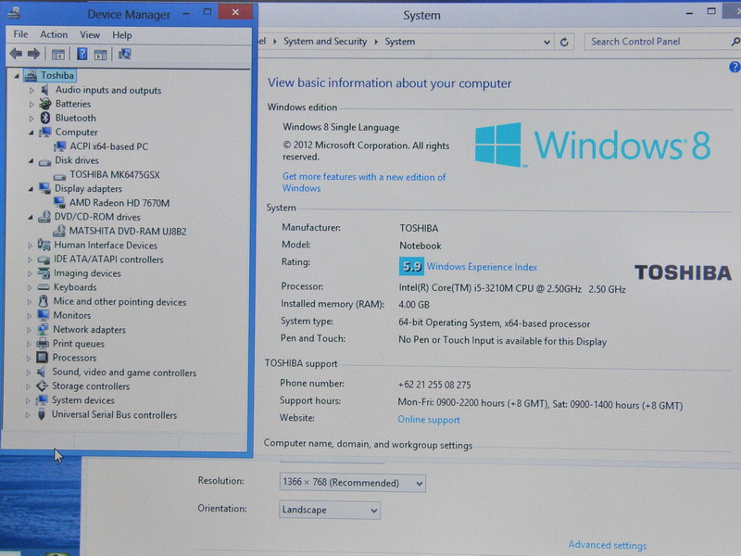Select the Mice and other pointing devices icon

pos(44,301)
